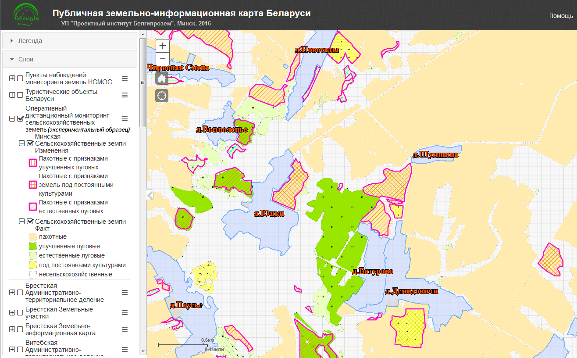Image resolution: width=577 pixels, height=358 pixels.
Task: Open options menu for Туристические объекты Беларуси
Action: pos(125,95)
